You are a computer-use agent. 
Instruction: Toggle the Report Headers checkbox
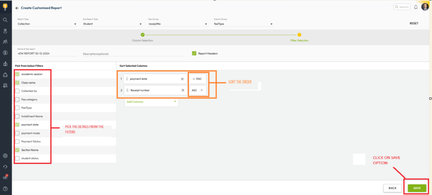[194, 53]
